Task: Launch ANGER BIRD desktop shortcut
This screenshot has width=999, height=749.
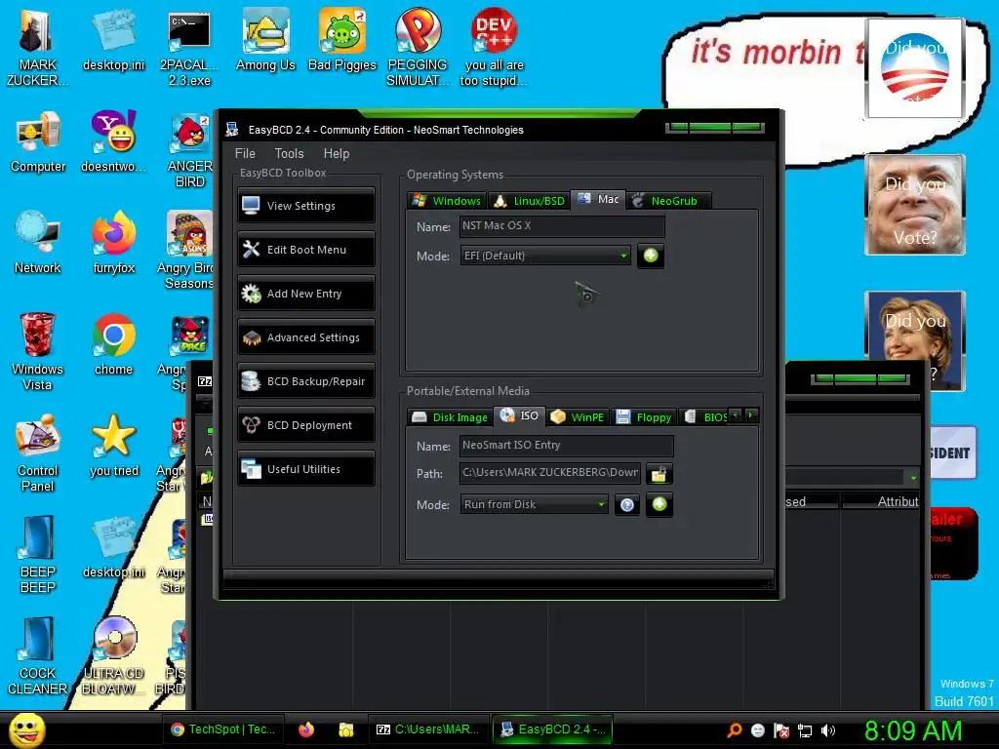Action: click(x=190, y=149)
